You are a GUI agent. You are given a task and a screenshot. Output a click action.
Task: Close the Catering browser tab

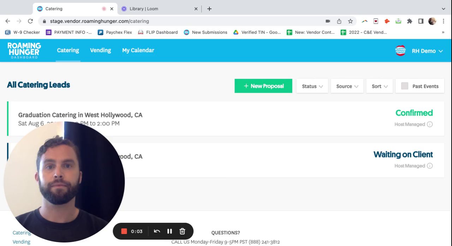[x=112, y=9]
